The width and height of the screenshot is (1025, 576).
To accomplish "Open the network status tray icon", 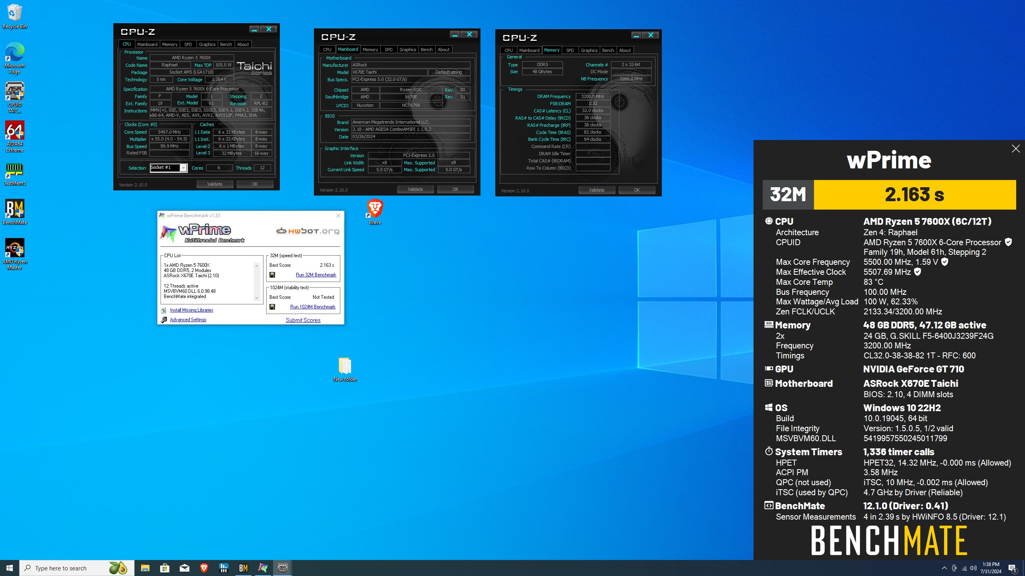I will pyautogui.click(x=964, y=568).
